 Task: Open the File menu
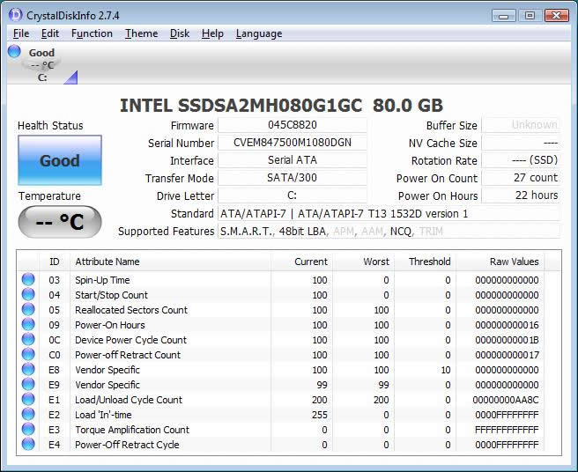[x=21, y=33]
